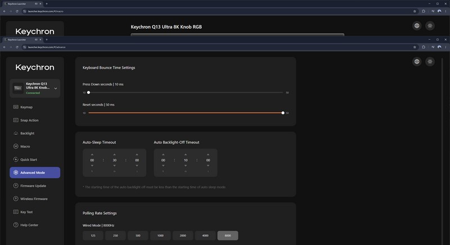Image resolution: width=450 pixels, height=245 pixels.
Task: Reload the page in front browser window
Action: (17, 47)
